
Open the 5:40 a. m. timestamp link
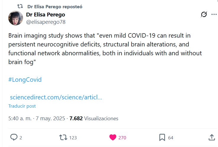pyautogui.click(x=20, y=118)
